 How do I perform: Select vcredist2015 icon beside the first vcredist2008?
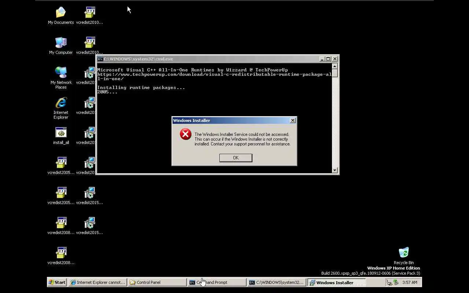click(x=89, y=226)
